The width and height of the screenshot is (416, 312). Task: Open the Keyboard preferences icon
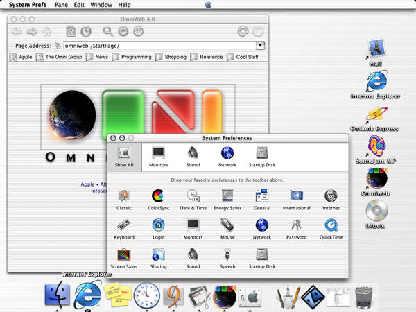[x=123, y=226]
